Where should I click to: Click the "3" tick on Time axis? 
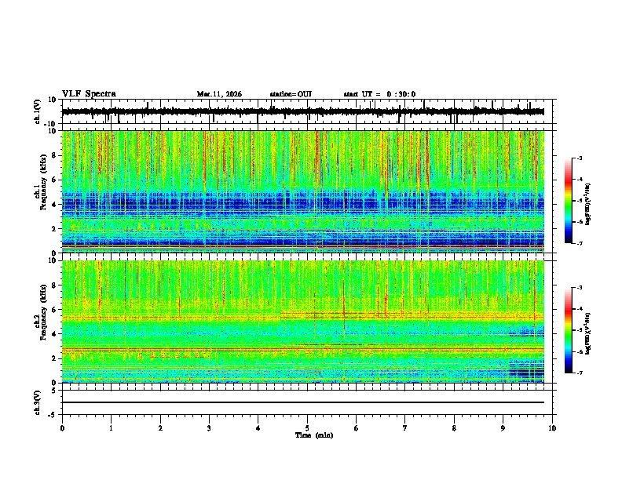209,428
